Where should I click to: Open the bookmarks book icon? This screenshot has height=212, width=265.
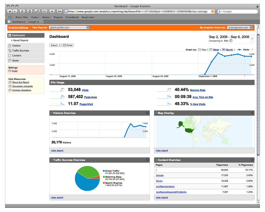click(10, 17)
